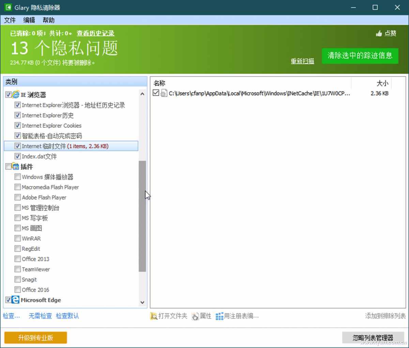Click the category list scrollbar thumb
The height and width of the screenshot is (348, 409).
pos(142,216)
